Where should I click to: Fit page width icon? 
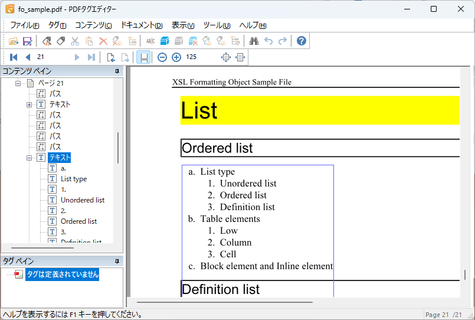(x=240, y=57)
